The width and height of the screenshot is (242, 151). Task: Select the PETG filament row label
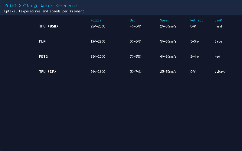43,56
